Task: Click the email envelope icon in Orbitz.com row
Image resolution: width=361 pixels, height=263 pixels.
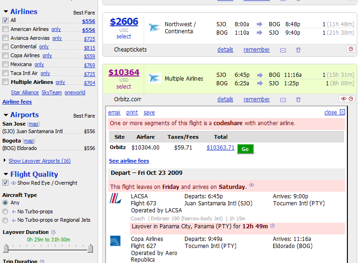Action: (x=283, y=100)
